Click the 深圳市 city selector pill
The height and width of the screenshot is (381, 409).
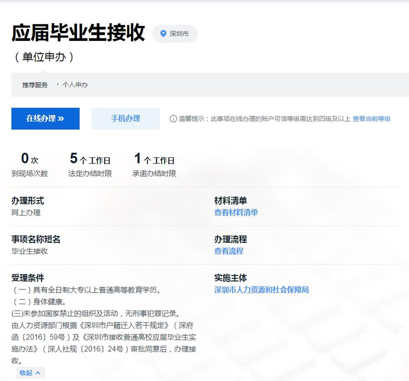[x=175, y=34]
